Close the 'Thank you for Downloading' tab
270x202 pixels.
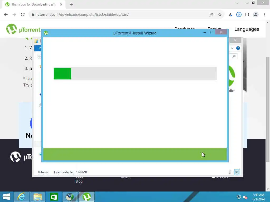tap(61, 5)
